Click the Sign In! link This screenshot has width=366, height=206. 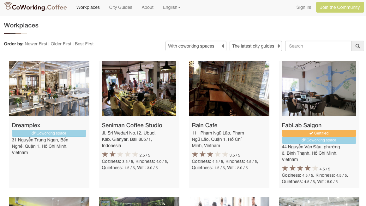[304, 8]
